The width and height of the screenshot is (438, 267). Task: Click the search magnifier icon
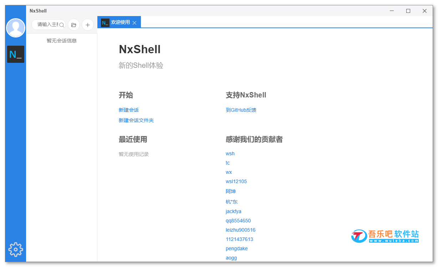[x=61, y=25]
